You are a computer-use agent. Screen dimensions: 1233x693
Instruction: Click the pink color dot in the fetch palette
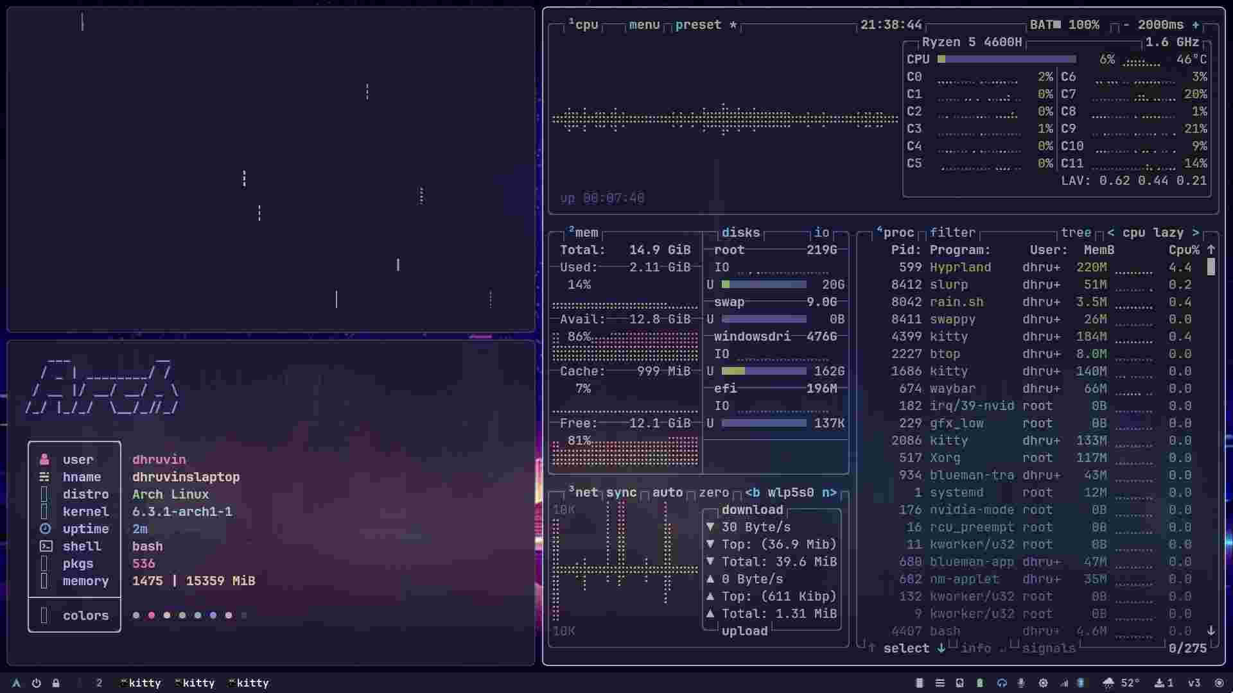[151, 615]
